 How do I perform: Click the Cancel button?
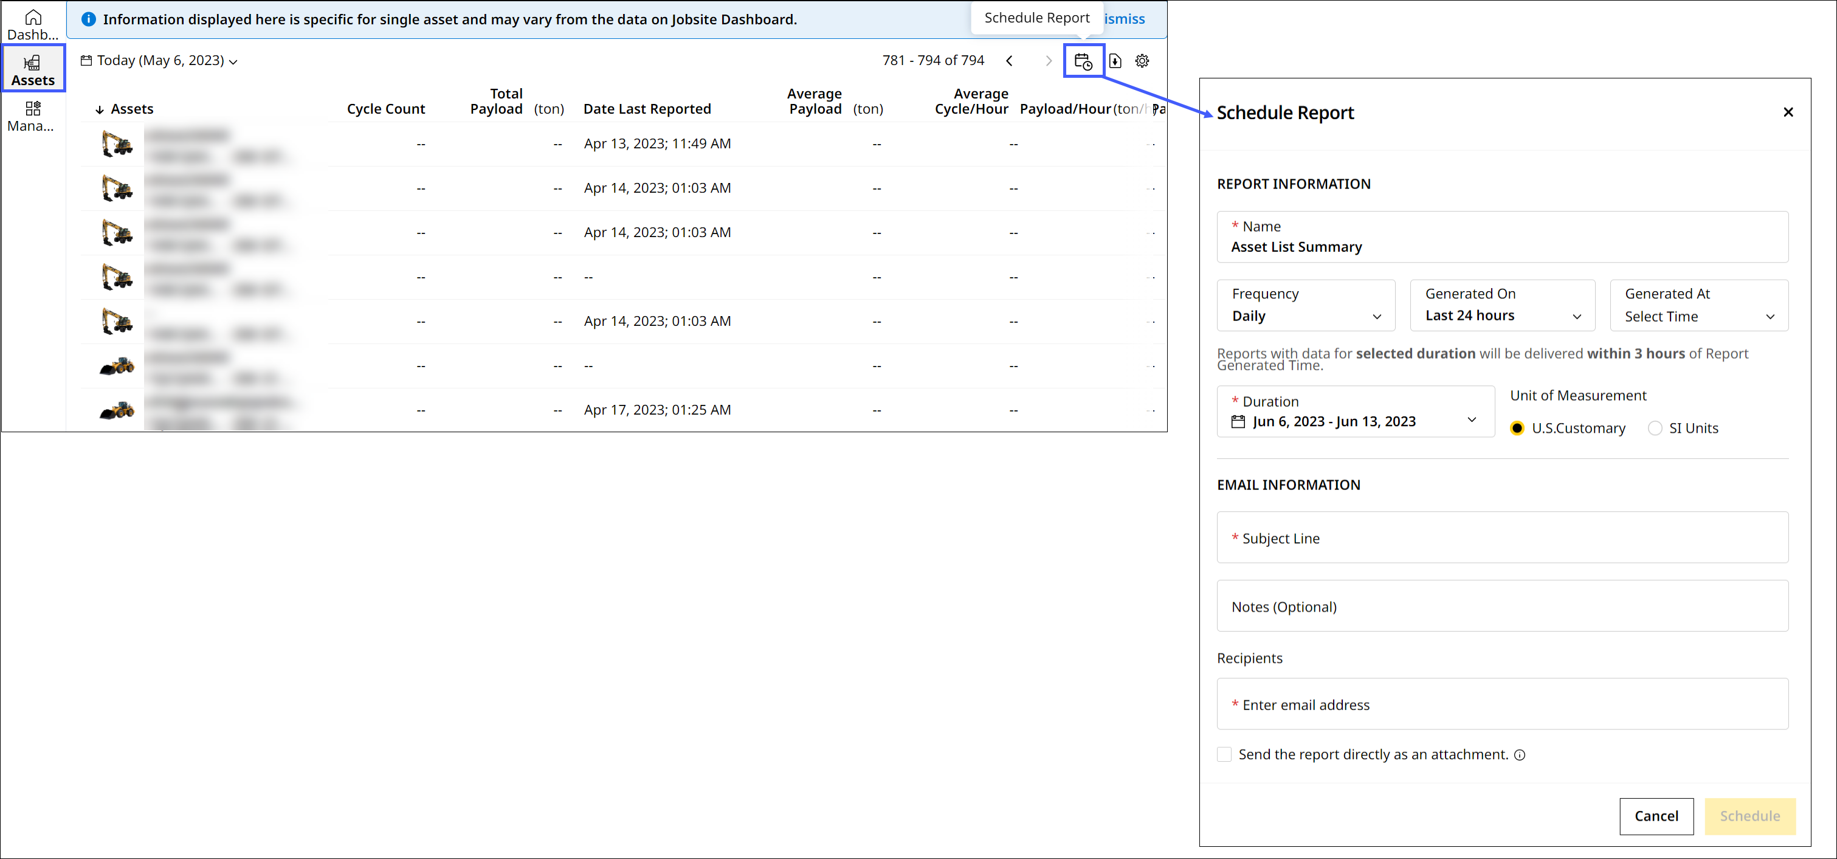1656,815
